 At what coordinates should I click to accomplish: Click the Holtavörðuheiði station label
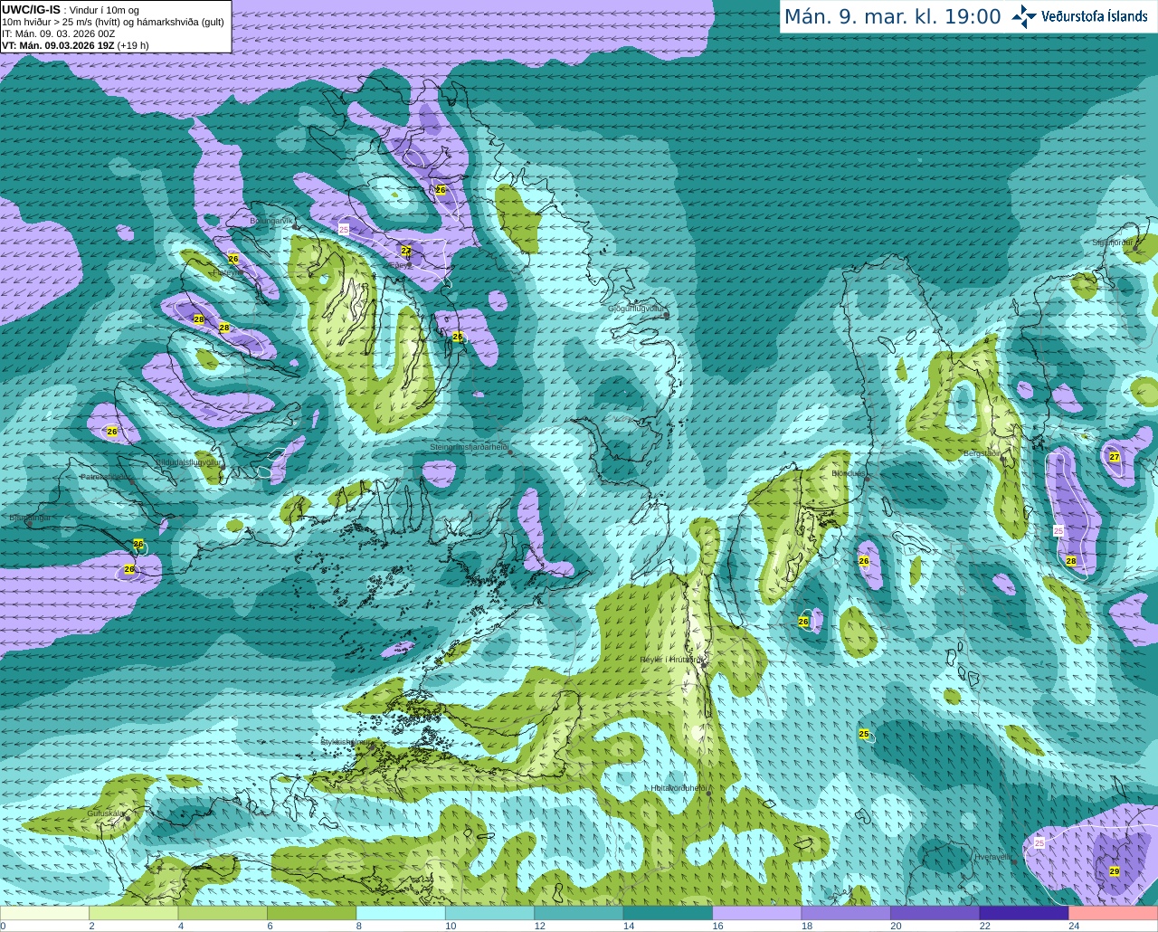tap(679, 788)
